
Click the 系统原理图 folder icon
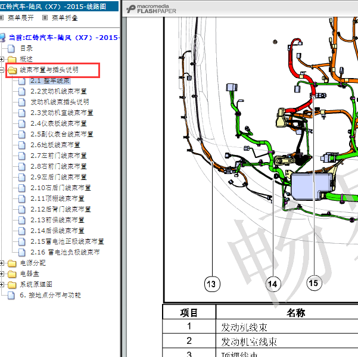(x=12, y=285)
